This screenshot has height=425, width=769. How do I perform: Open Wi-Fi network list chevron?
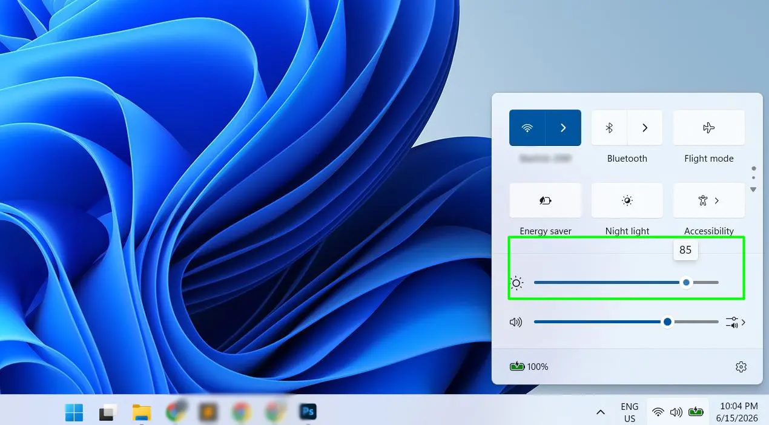pos(563,128)
